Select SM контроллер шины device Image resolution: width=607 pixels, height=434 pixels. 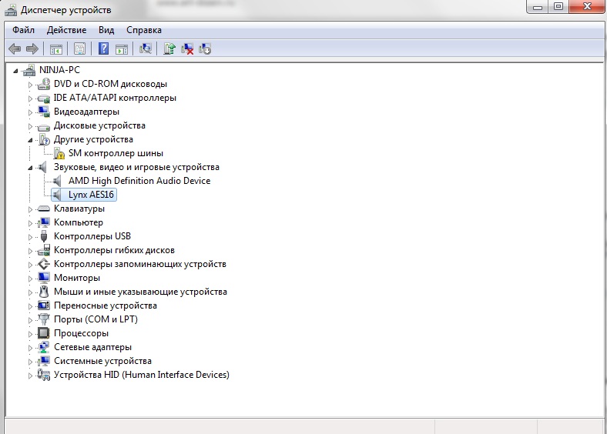[x=116, y=153]
